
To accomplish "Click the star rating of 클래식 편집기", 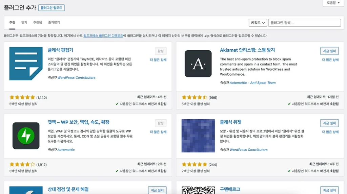I will tap(22, 97).
